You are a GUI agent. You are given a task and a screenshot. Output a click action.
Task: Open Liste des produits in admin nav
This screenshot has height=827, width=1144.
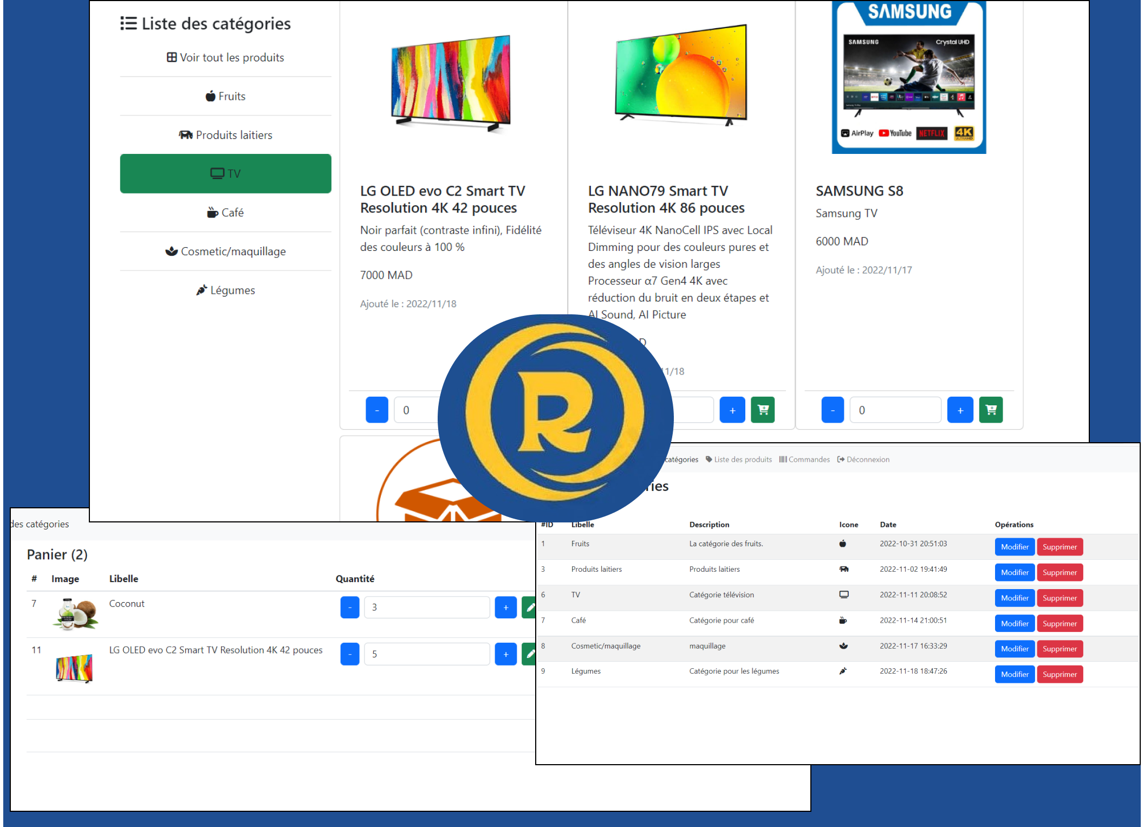[739, 460]
